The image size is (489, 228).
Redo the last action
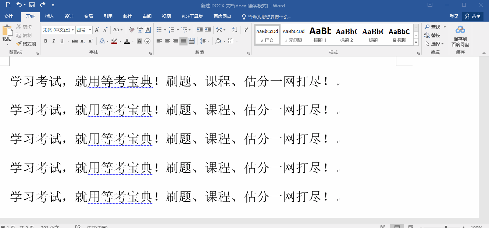click(43, 5)
